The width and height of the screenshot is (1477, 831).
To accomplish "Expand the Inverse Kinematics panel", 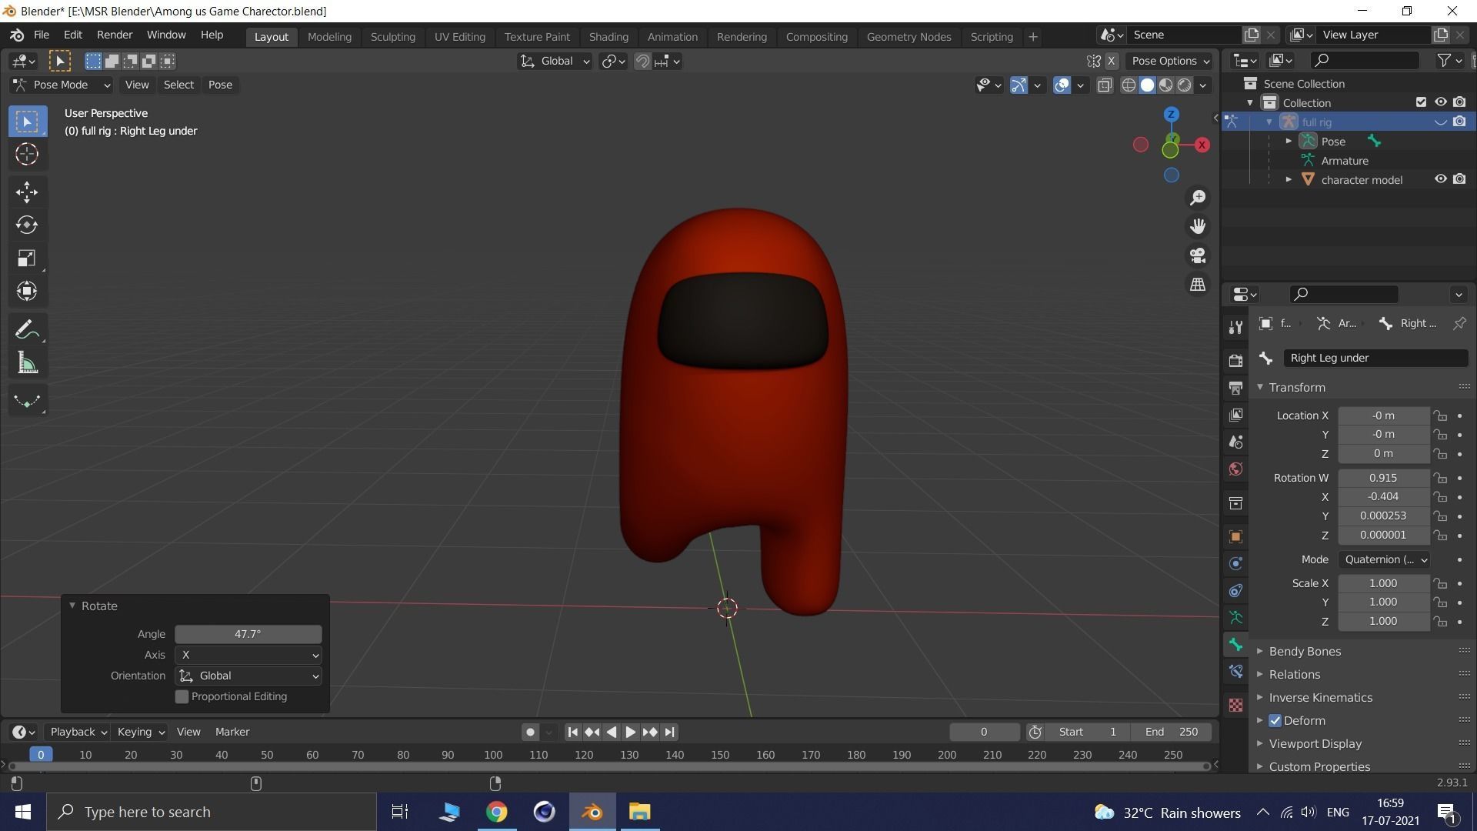I will [1320, 698].
